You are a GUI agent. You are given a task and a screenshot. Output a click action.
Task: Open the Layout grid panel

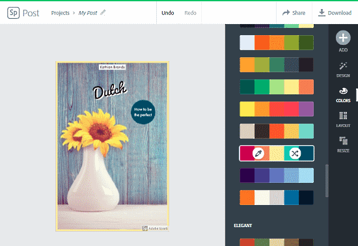tap(343, 119)
